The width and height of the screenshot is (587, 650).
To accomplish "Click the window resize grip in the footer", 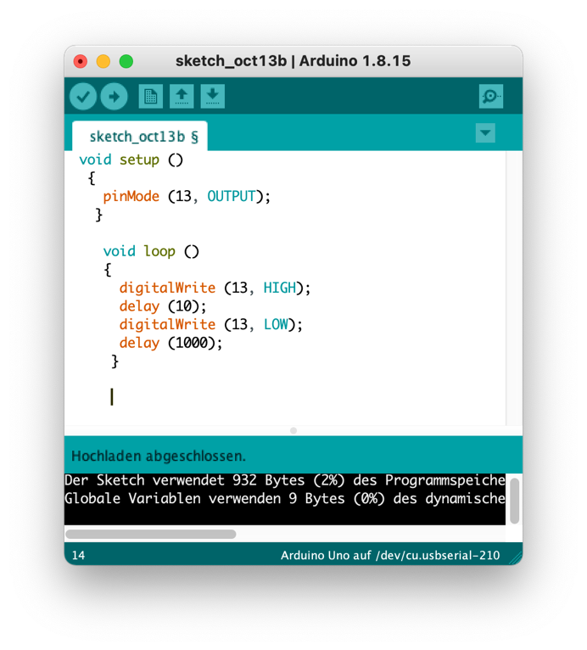I will point(516,558).
